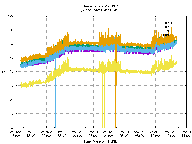This screenshot has width=192, height=144.
Task: Click the °C y-axis unit label
Action: 3,72
